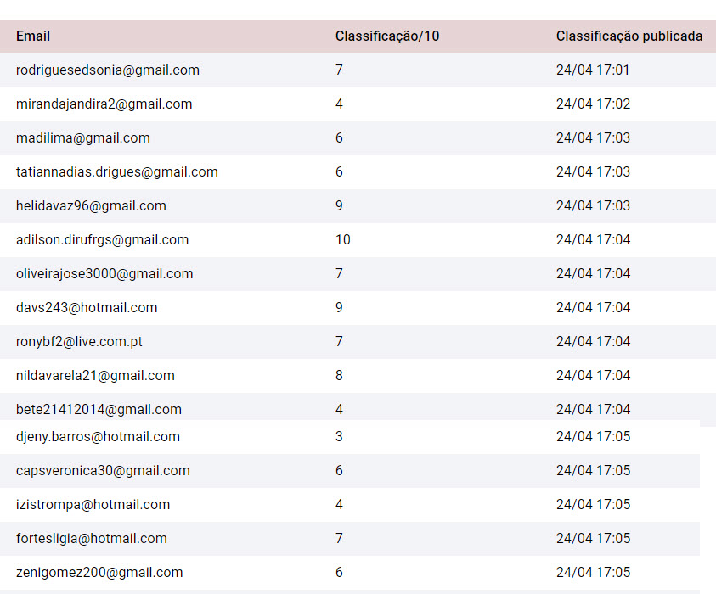Click timestamp 24/04 17:02
Screen dimensions: 716x594
click(x=593, y=104)
